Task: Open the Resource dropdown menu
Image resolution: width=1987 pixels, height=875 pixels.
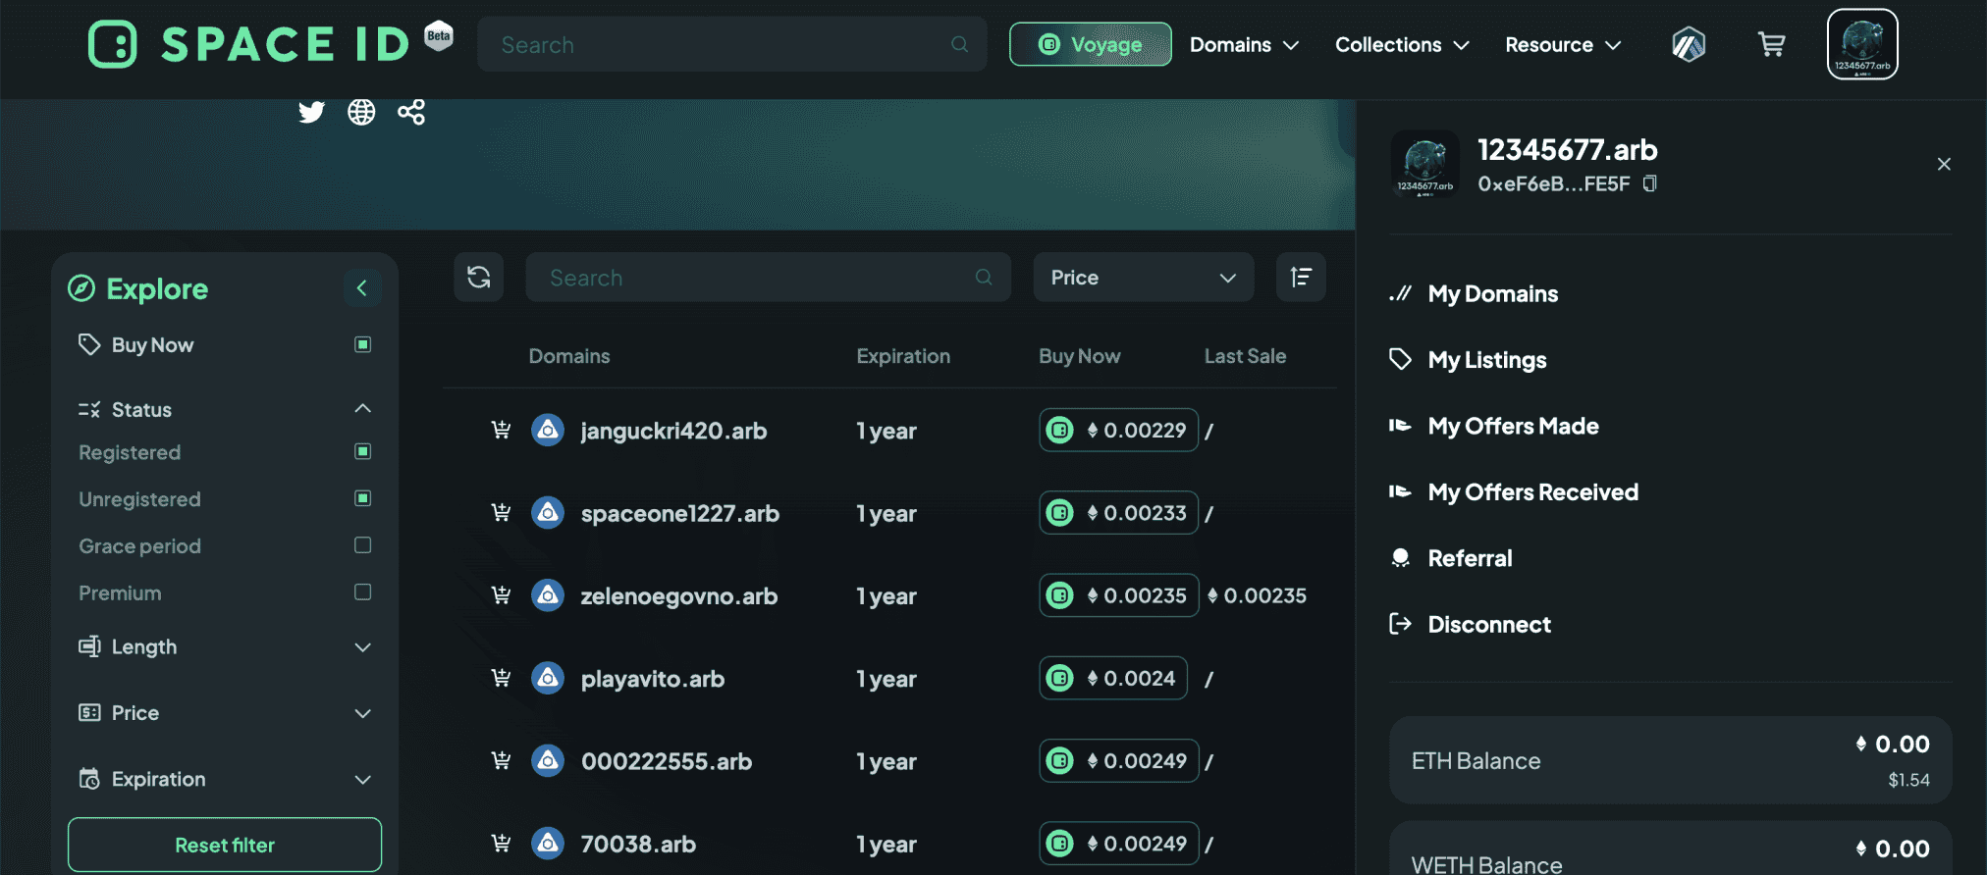Action: click(1563, 45)
